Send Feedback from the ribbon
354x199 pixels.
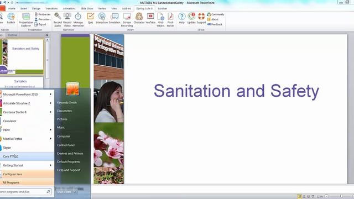click(x=215, y=24)
